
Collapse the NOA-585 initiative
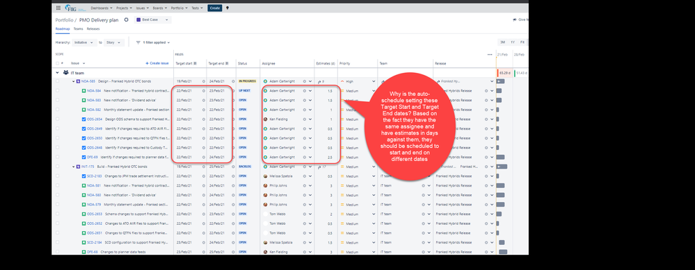(x=74, y=81)
